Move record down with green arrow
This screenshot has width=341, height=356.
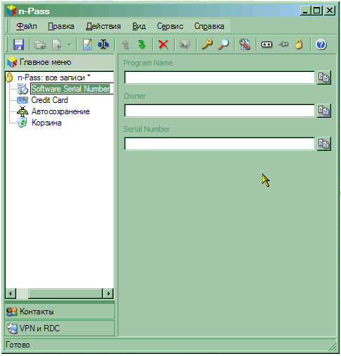(x=142, y=44)
